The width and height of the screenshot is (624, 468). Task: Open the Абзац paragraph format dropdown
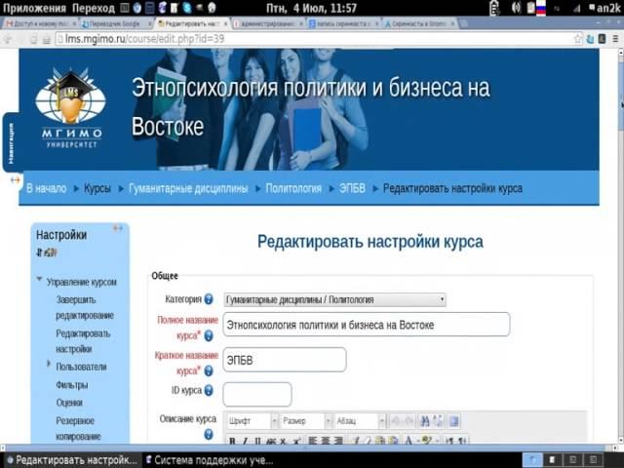360,421
